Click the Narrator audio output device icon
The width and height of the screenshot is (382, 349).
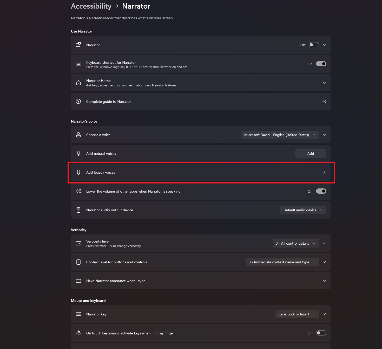[78, 210]
